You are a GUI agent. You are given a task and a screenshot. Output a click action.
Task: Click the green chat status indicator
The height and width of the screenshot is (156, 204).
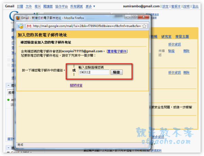(x=8, y=100)
